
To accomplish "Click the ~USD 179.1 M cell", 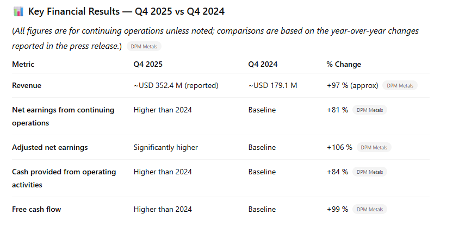I will click(272, 85).
